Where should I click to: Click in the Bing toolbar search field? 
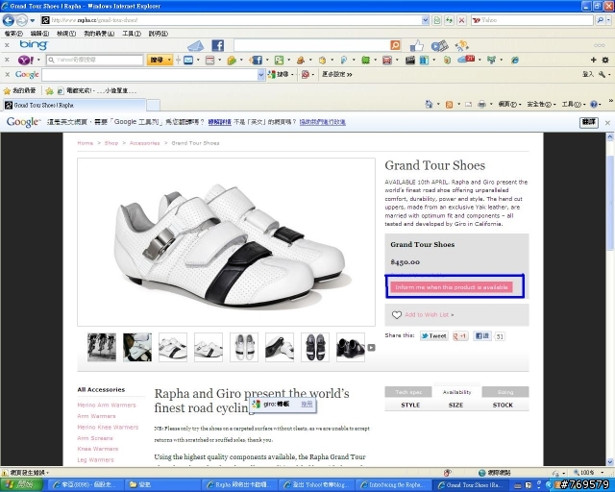(311, 45)
